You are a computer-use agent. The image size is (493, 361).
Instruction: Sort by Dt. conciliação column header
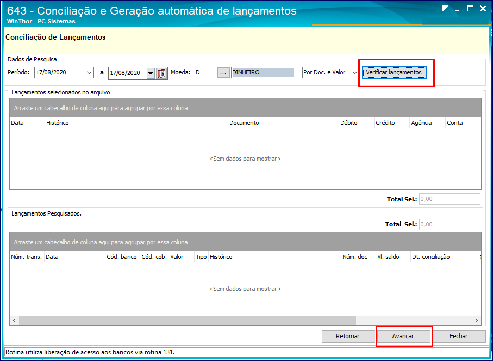[444, 257]
